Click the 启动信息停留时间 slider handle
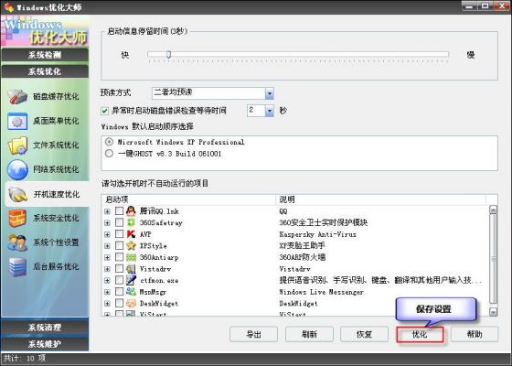512x366 pixels. [168, 55]
